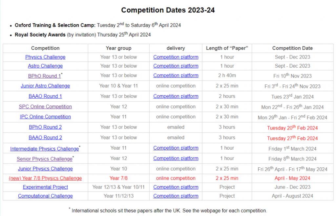Image resolution: width=336 pixels, height=216 pixels.
Task: Open Competition platform link for Physics Challenge row
Action: click(176, 57)
